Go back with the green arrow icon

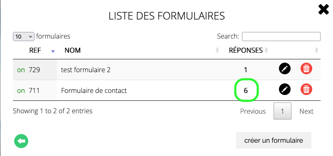tap(21, 141)
